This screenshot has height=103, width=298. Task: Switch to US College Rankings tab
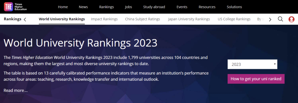tap(234, 19)
